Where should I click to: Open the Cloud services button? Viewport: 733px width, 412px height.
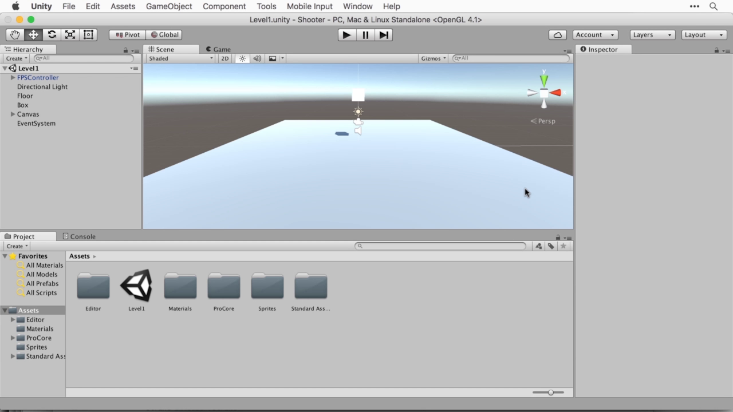pos(558,35)
